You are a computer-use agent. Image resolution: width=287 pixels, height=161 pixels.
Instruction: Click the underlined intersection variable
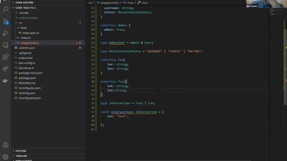122,112
